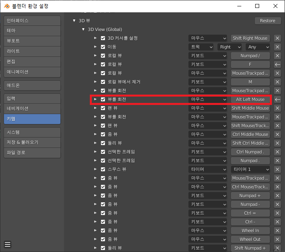Uncheck 뷰를 회전 bound to Alt Left Mouse
The image size is (285, 252).
click(103, 99)
